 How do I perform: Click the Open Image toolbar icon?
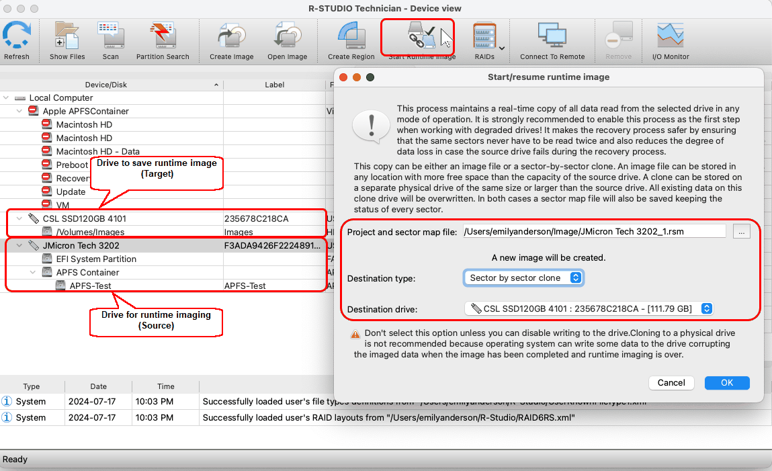point(288,36)
